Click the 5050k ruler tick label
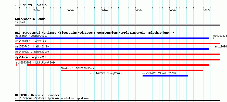 click(x=138, y=10)
